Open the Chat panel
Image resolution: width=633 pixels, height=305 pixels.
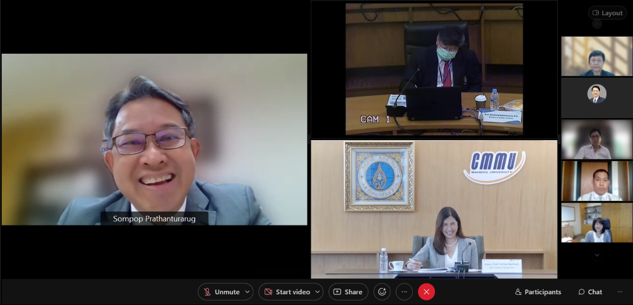point(590,292)
